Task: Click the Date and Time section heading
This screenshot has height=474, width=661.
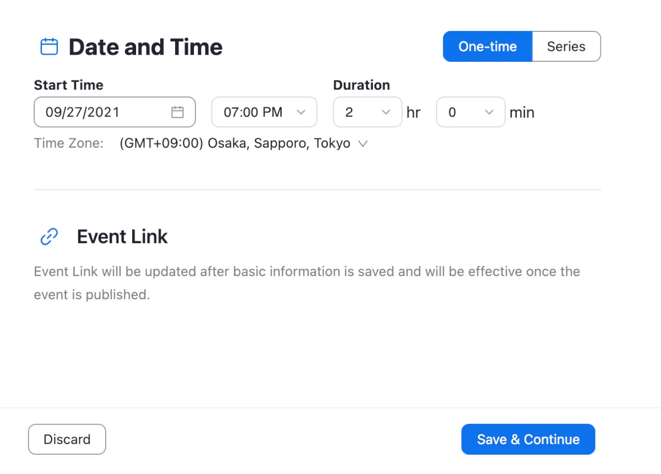Action: (x=145, y=47)
